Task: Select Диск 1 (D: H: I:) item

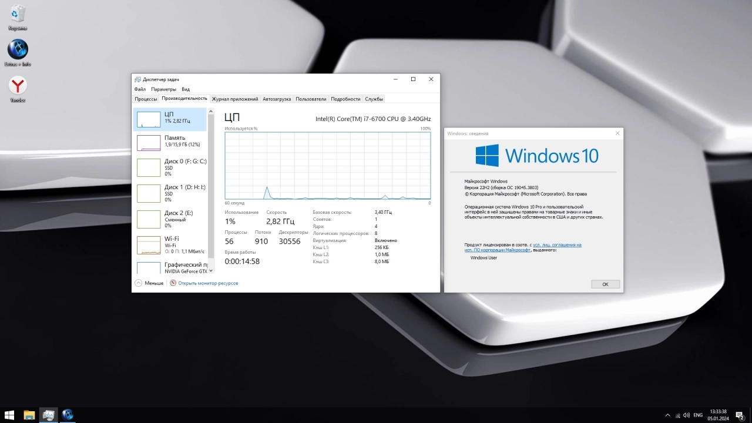Action: point(170,193)
